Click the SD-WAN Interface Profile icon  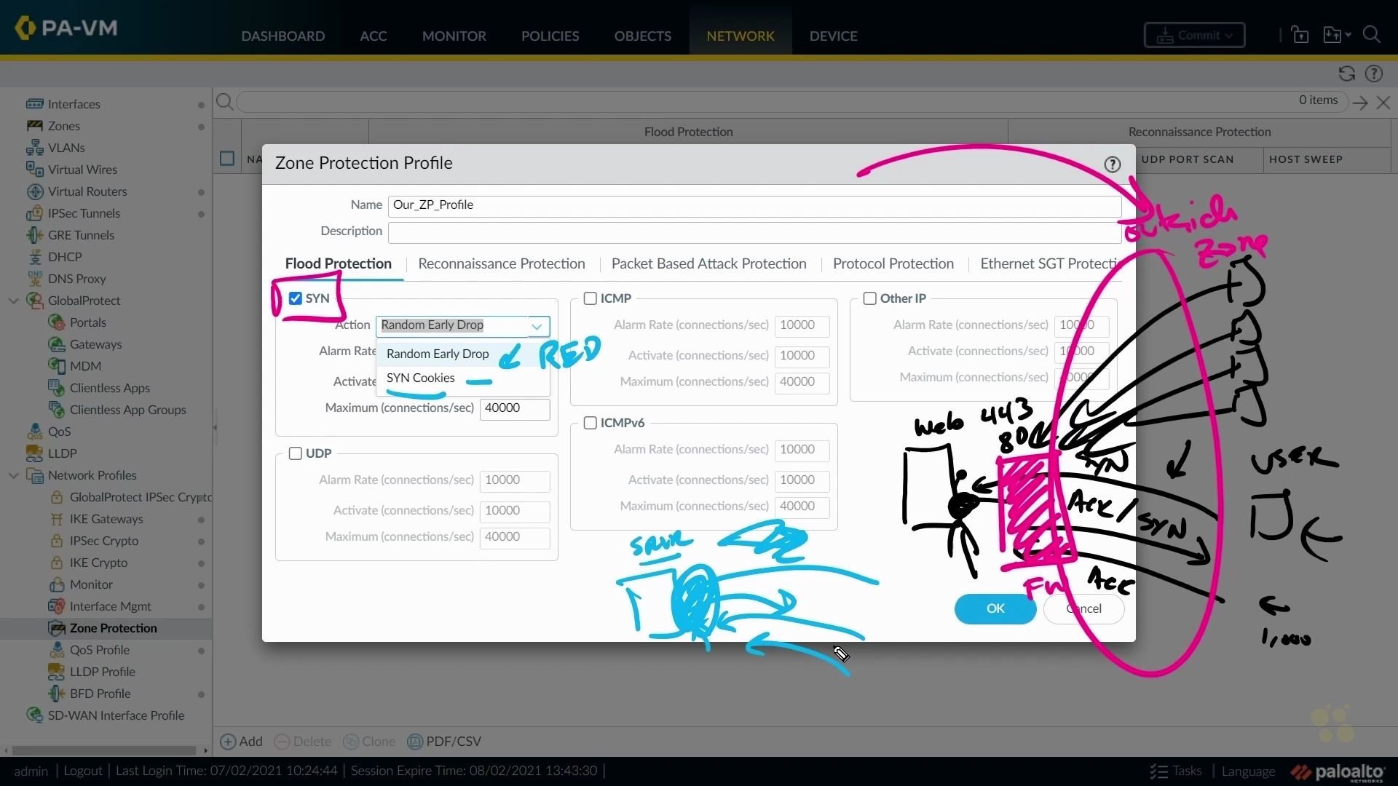[34, 715]
